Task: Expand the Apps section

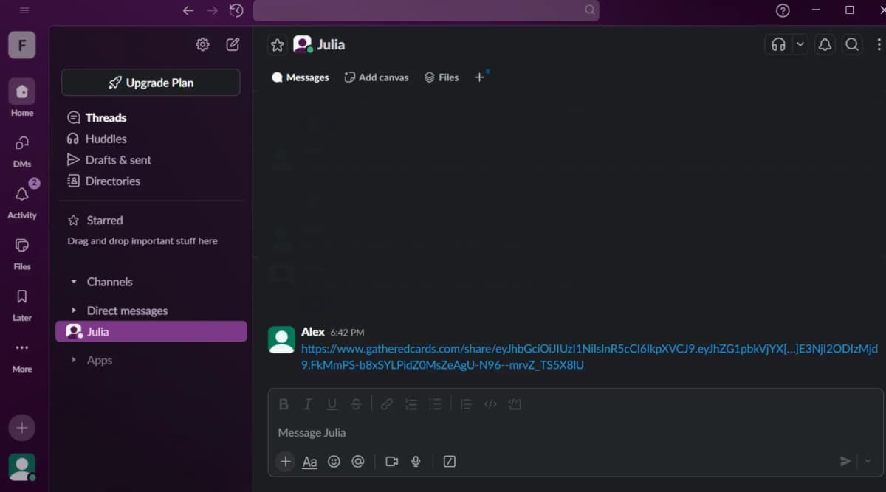Action: [x=73, y=360]
